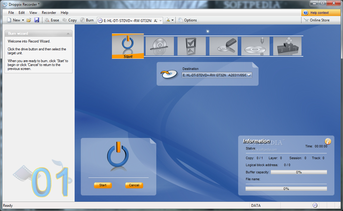This screenshot has width=343, height=211.
Task: Open the Destination drive combo box
Action: coord(217,75)
